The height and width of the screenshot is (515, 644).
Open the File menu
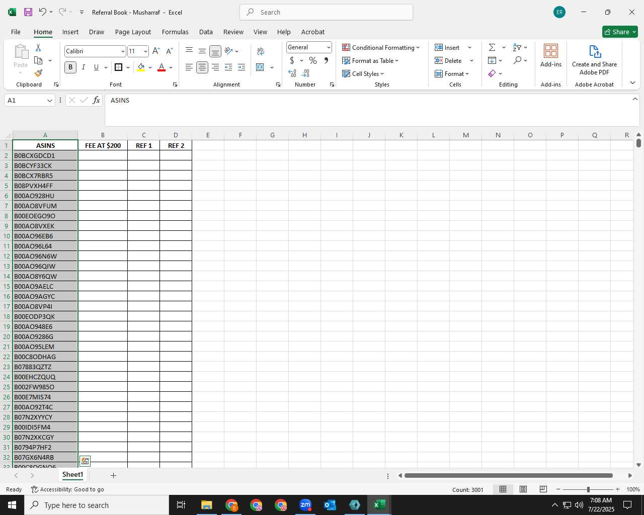pos(16,32)
